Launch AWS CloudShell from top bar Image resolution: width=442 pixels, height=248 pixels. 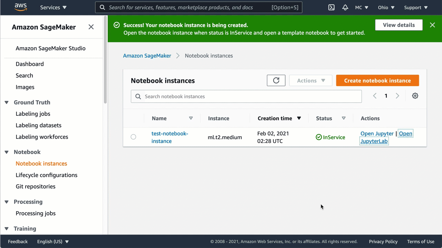pos(331,7)
